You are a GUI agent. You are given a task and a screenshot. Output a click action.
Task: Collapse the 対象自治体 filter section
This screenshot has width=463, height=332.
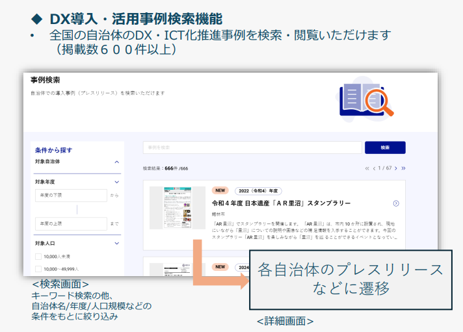pos(117,161)
